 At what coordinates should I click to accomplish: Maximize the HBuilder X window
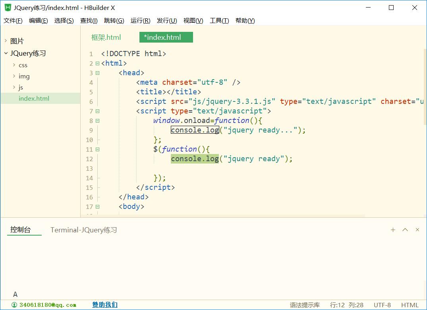(391, 8)
